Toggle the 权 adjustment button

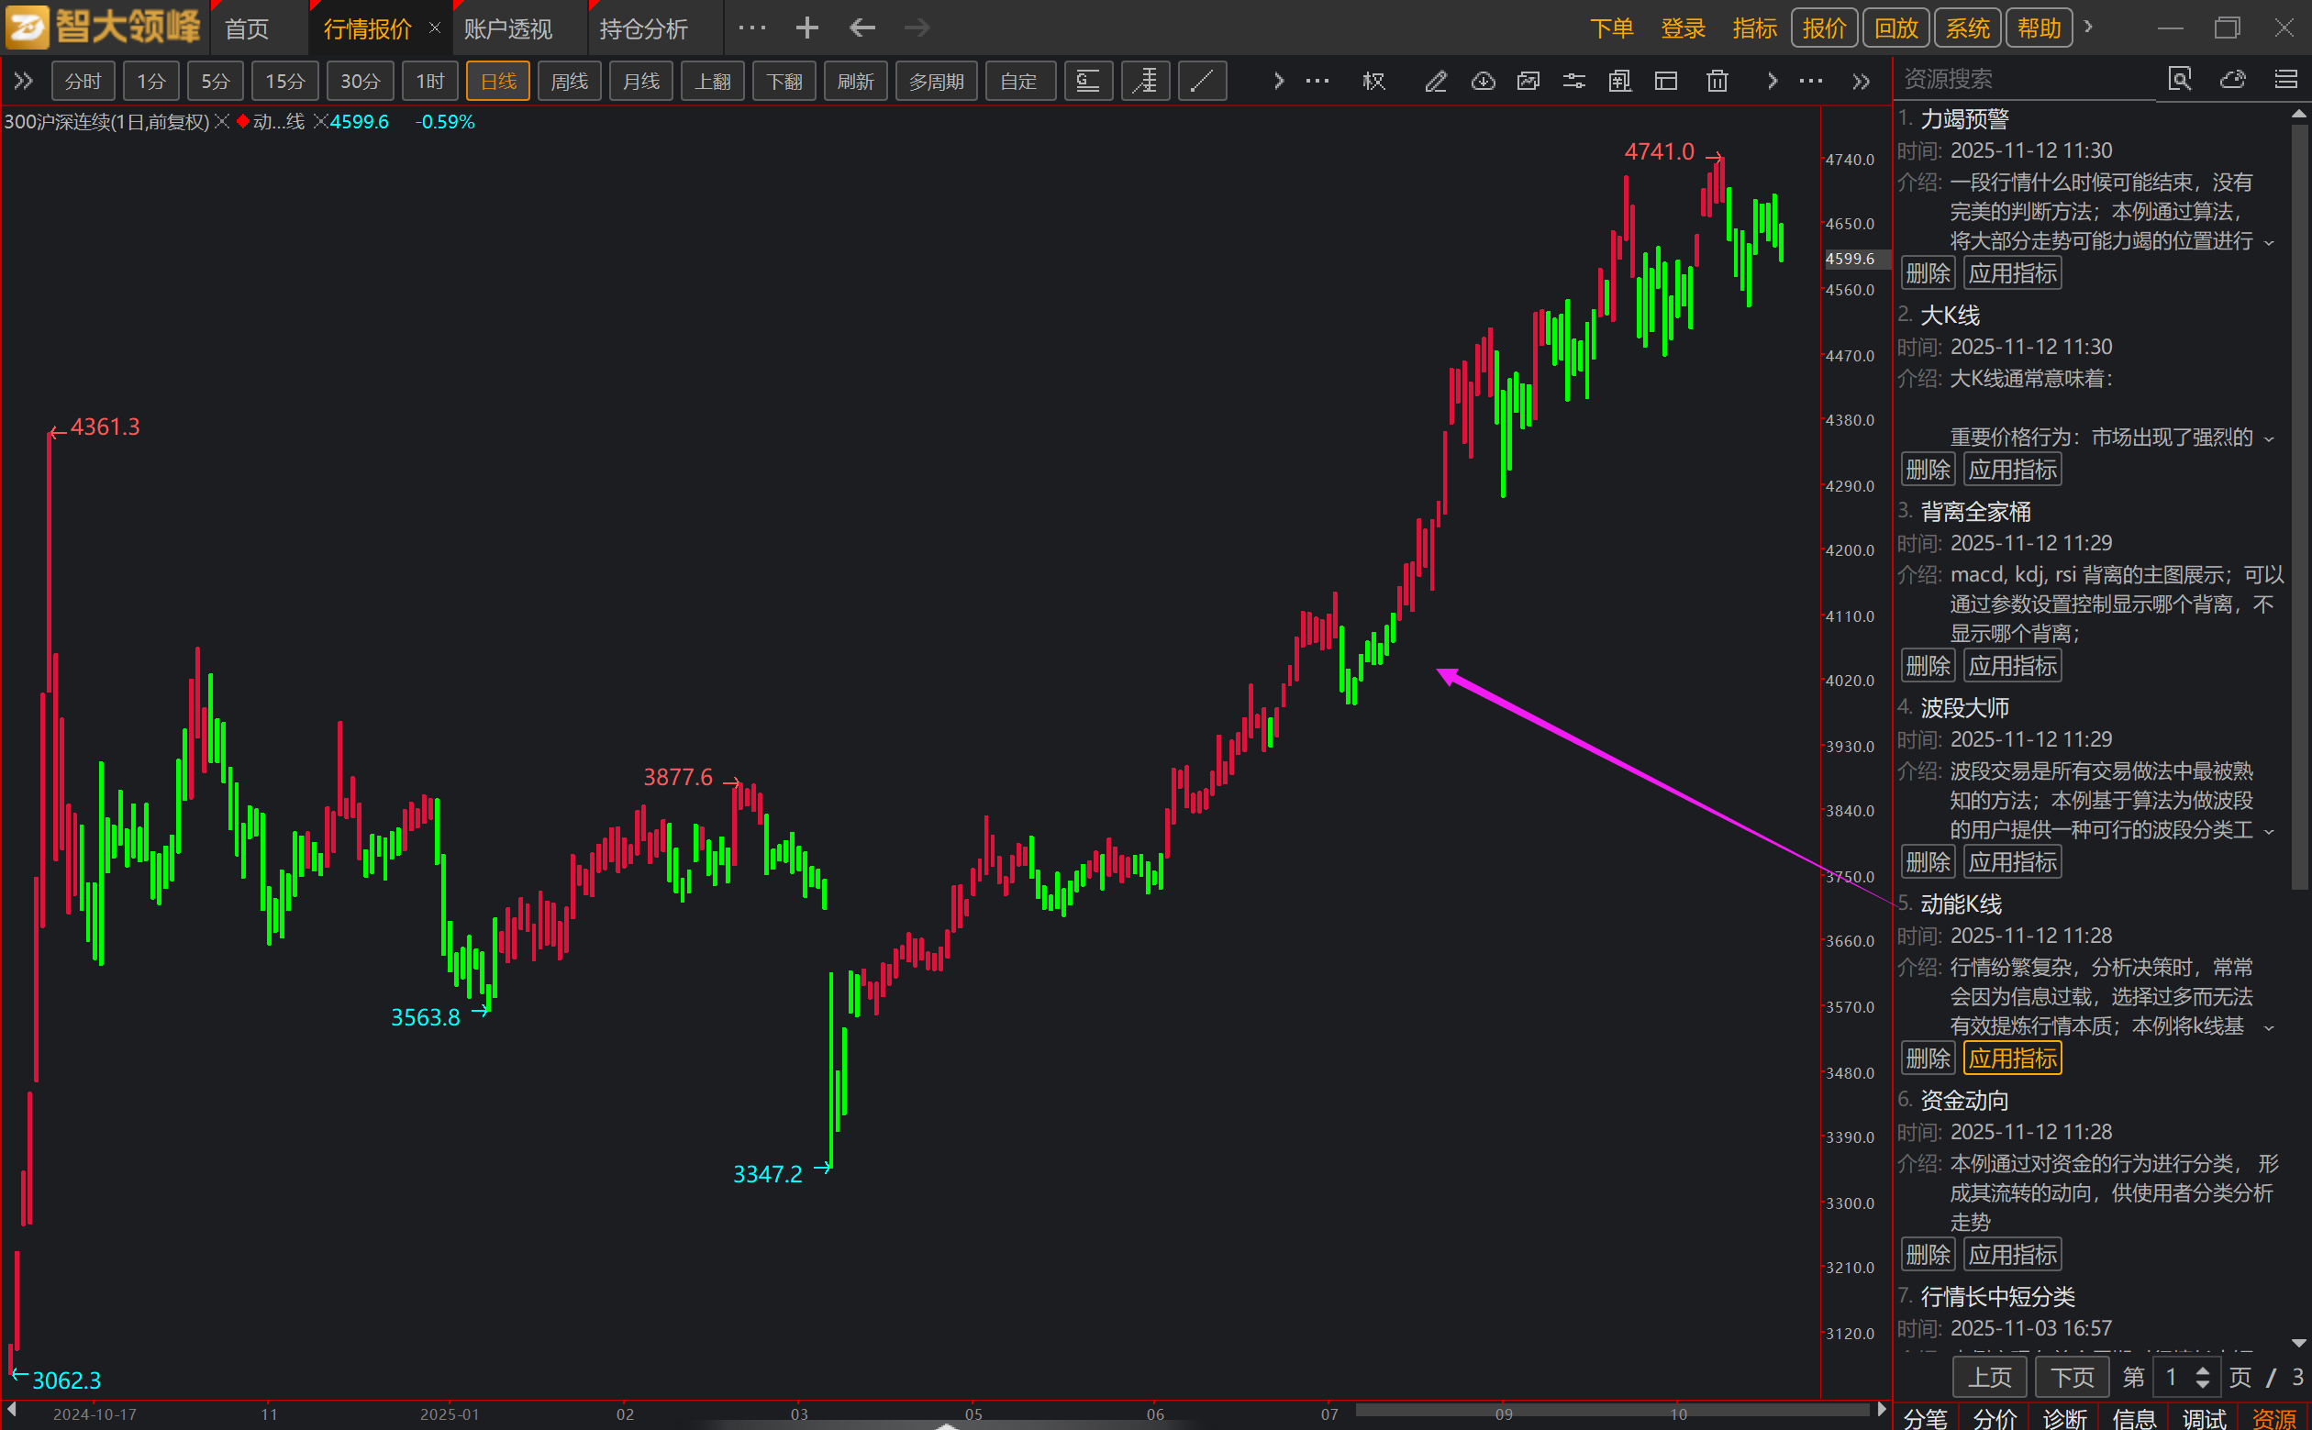tap(1373, 82)
